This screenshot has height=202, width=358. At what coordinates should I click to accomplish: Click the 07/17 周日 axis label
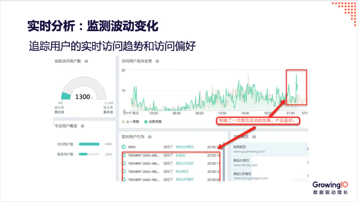(x=131, y=113)
